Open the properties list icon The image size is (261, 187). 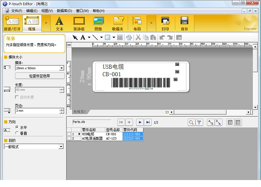(179, 38)
